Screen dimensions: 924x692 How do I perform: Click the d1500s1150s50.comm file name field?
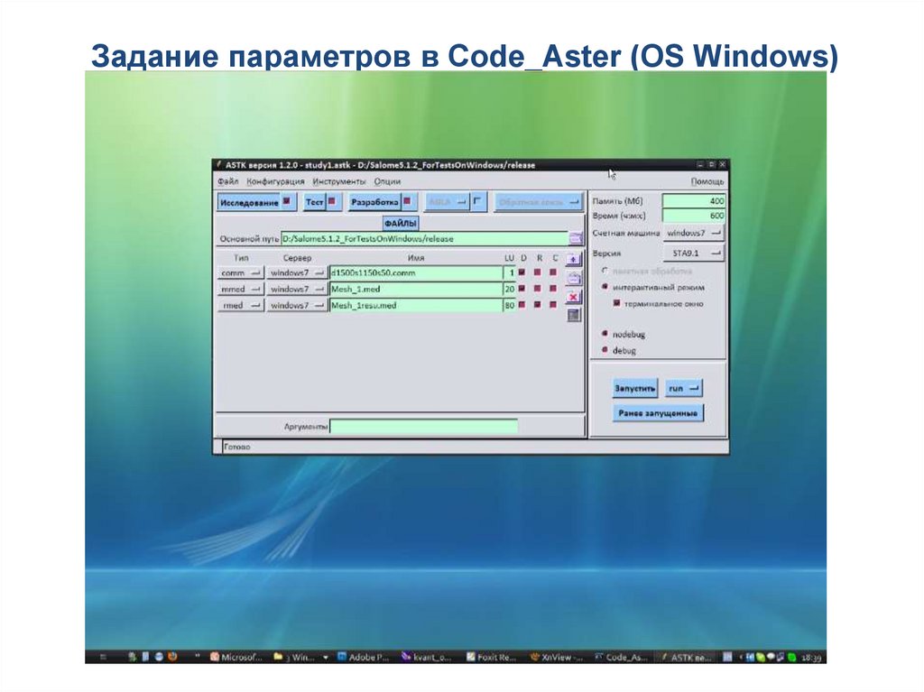(415, 272)
